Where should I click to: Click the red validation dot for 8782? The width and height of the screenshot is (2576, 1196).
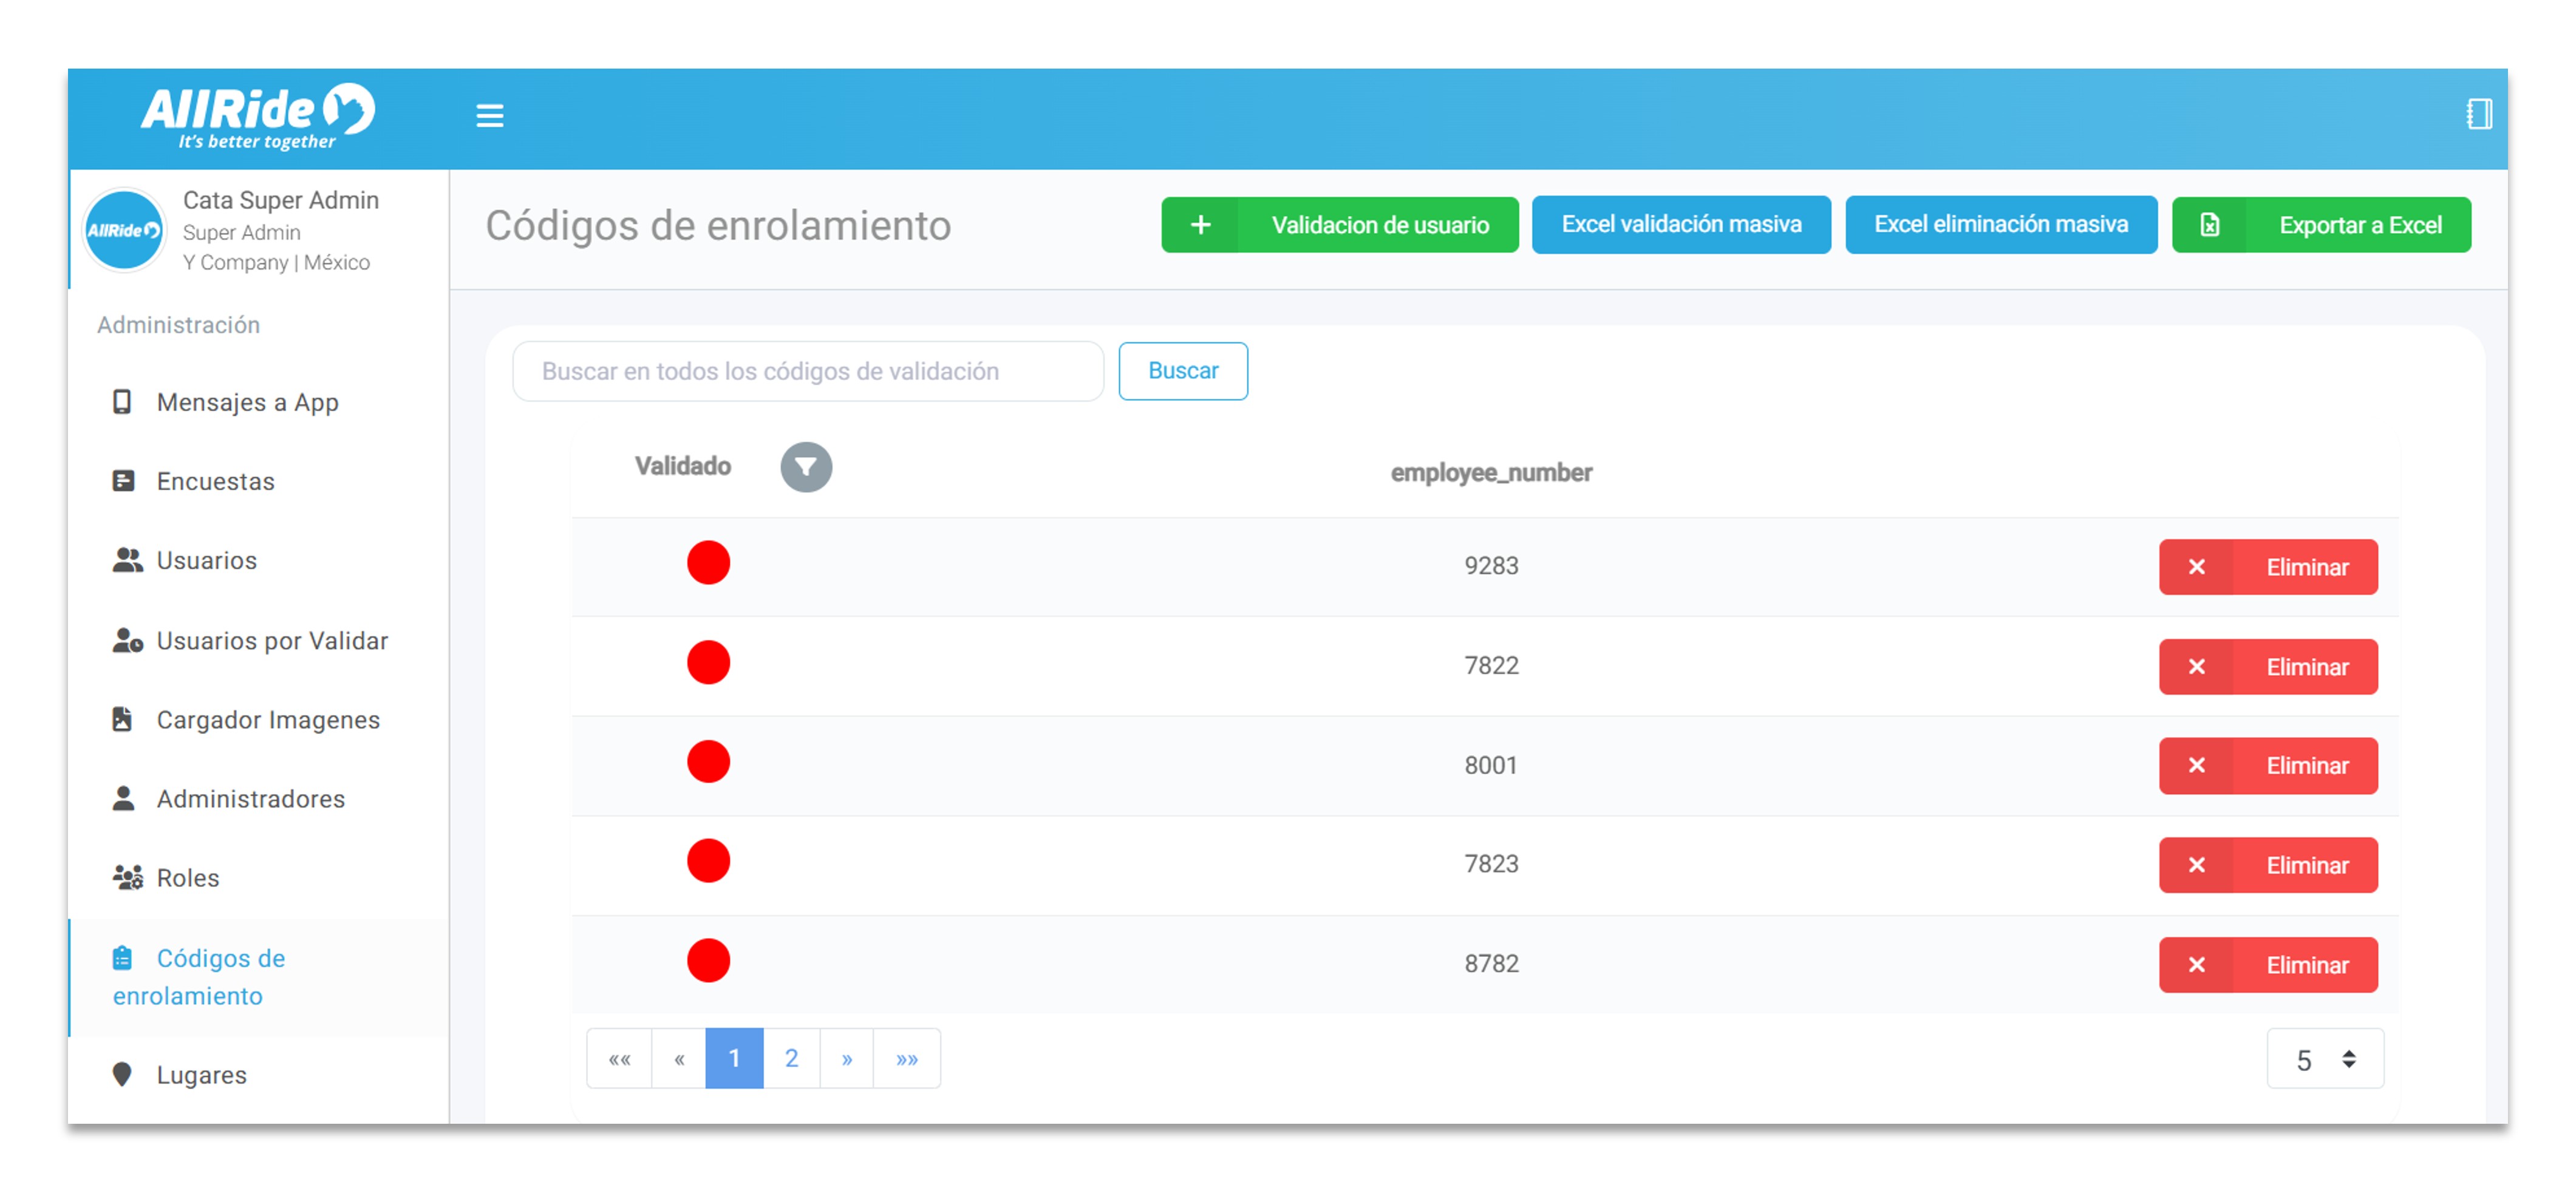pyautogui.click(x=708, y=961)
